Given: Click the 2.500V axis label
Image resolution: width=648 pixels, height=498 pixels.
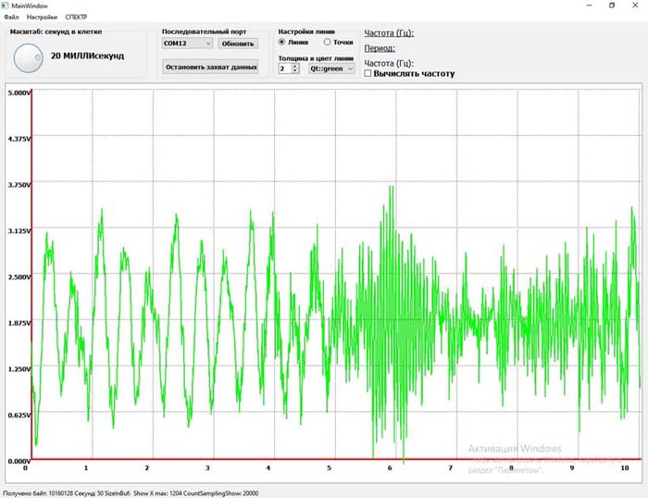Looking at the screenshot, I should [19, 277].
